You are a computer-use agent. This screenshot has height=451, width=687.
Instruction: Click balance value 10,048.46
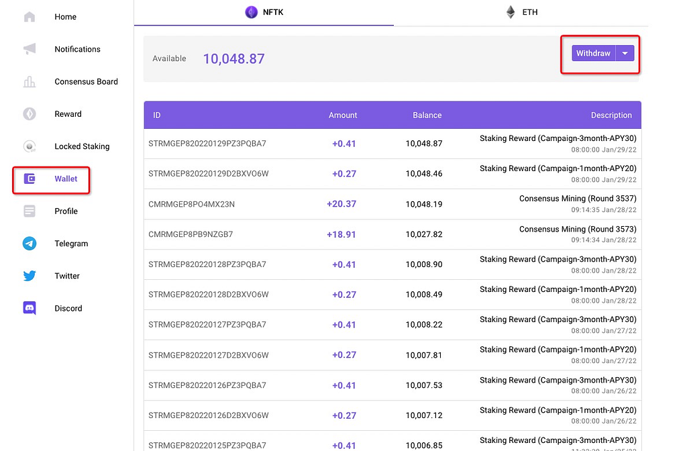point(424,174)
